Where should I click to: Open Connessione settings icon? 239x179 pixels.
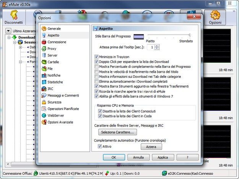pyautogui.click(x=44, y=42)
